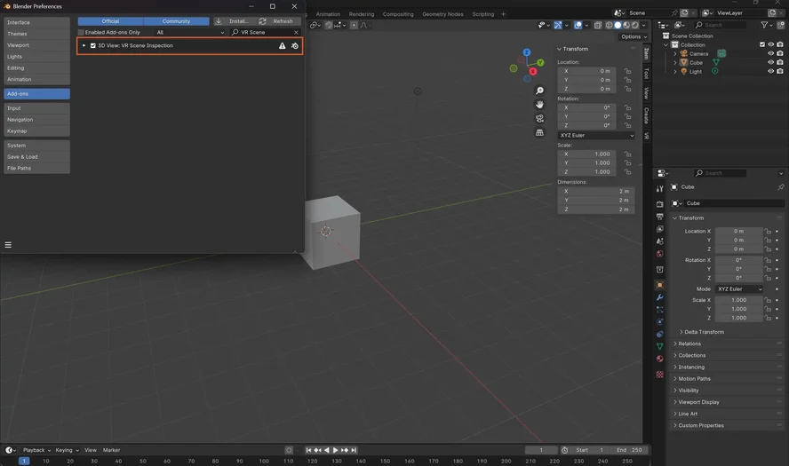Toggle viewport gizmo visibility icon in header
The image size is (789, 466).
[x=558, y=25]
